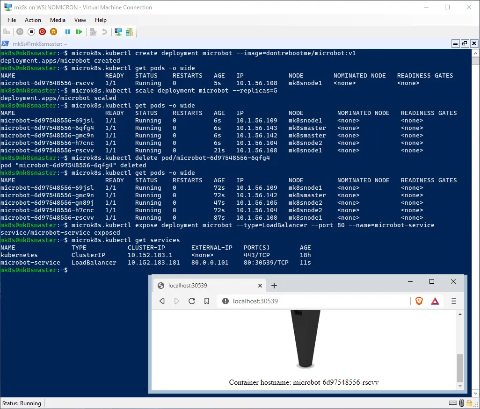480x409 pixels.
Task: Reload the localhost:30539 page
Action: click(191, 301)
